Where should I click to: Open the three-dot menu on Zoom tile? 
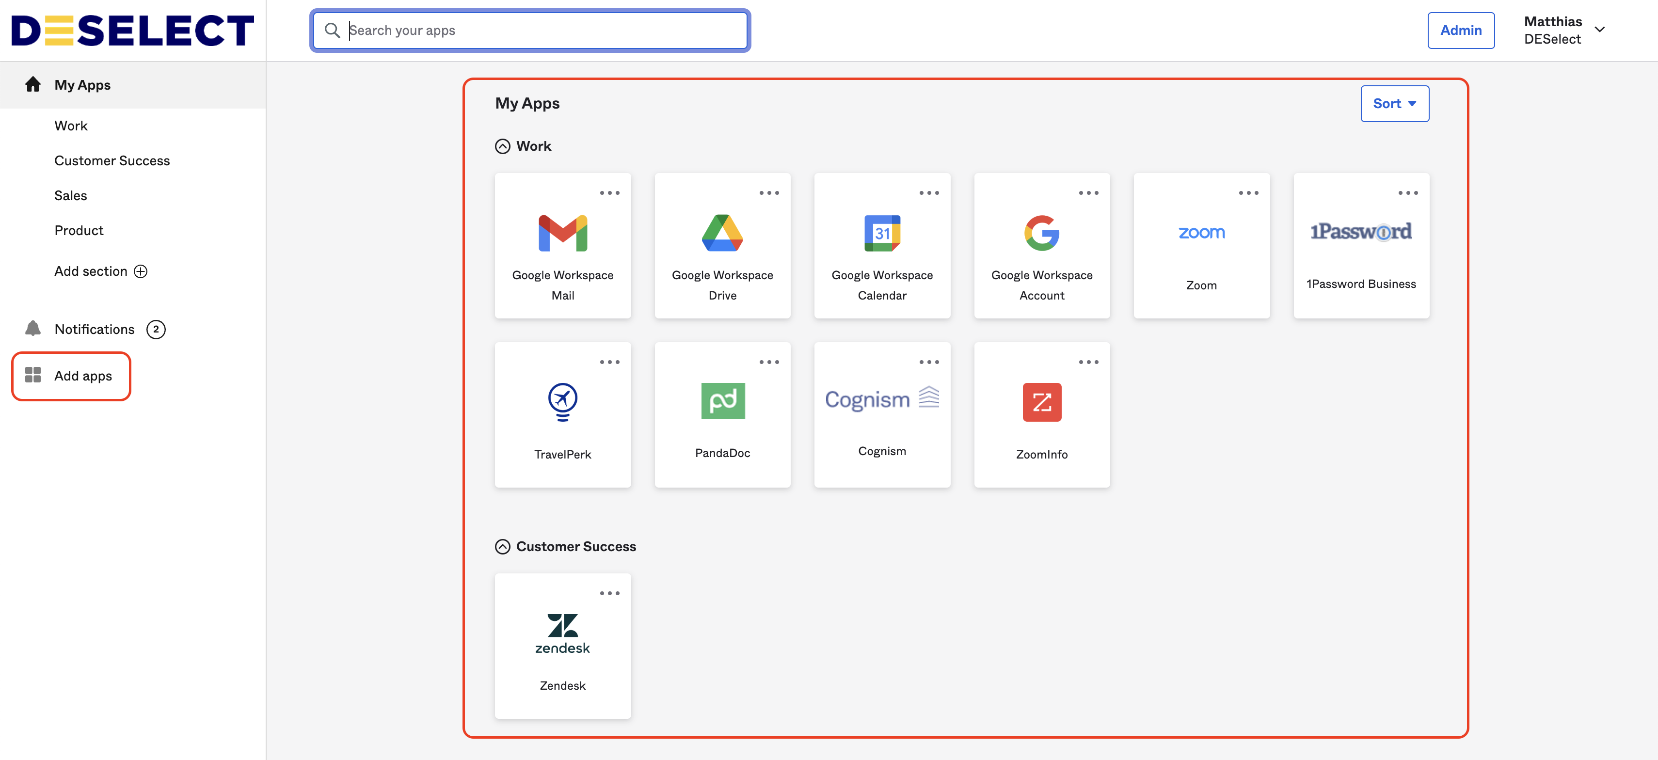[x=1248, y=193]
